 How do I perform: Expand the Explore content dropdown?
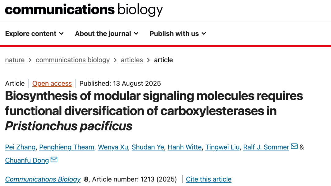click(34, 34)
